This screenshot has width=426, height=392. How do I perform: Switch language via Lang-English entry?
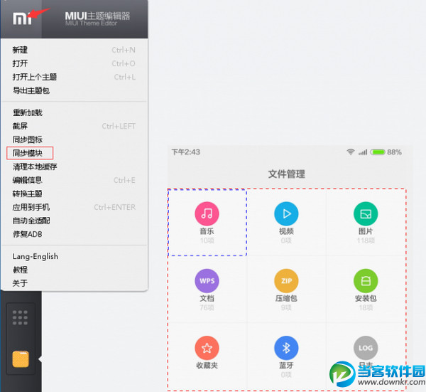35,256
